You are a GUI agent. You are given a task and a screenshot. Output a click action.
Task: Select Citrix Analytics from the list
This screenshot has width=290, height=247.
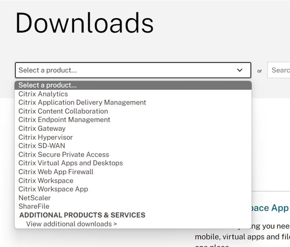point(133,94)
